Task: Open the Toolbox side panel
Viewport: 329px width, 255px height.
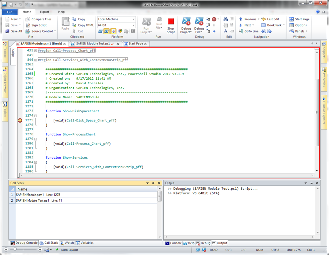Action: [x=5, y=51]
